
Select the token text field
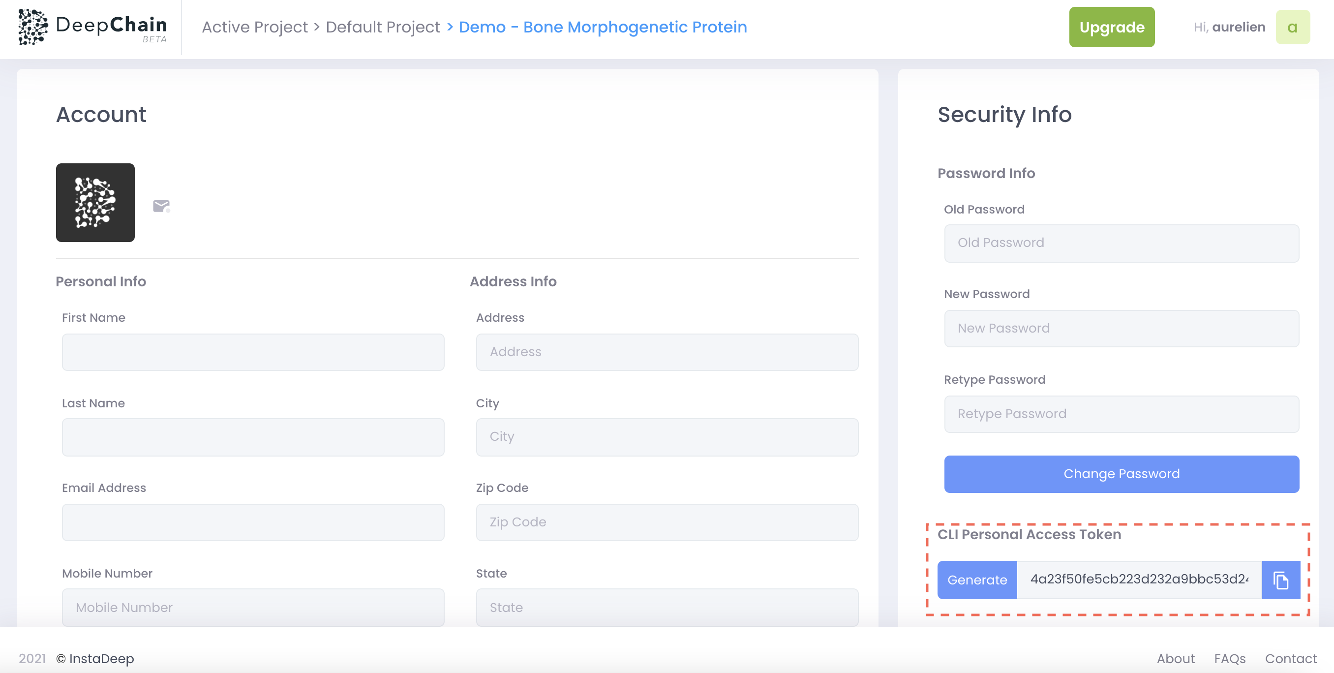click(1139, 580)
